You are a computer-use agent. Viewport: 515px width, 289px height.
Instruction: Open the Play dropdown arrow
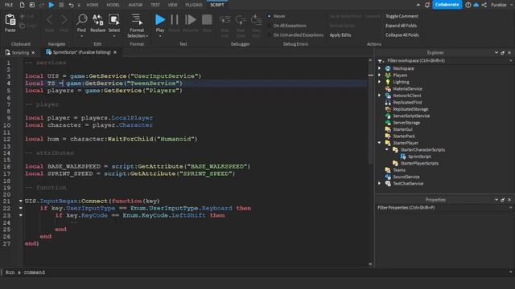point(160,36)
